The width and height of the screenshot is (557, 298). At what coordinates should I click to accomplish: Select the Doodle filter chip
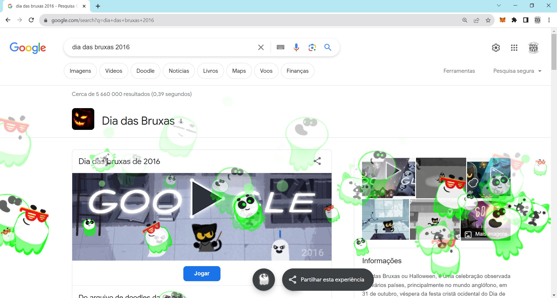pos(145,71)
